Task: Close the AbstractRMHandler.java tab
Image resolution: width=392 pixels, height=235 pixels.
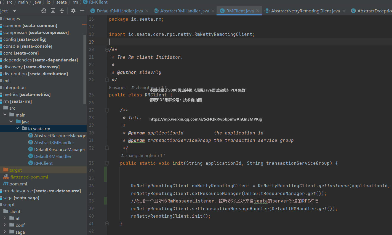Action: tap(213, 11)
